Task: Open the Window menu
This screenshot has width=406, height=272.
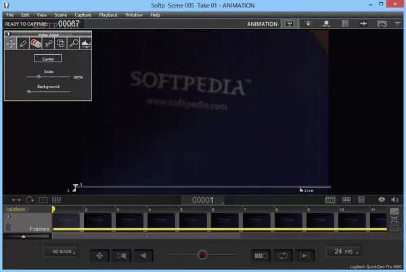Action: pos(134,15)
